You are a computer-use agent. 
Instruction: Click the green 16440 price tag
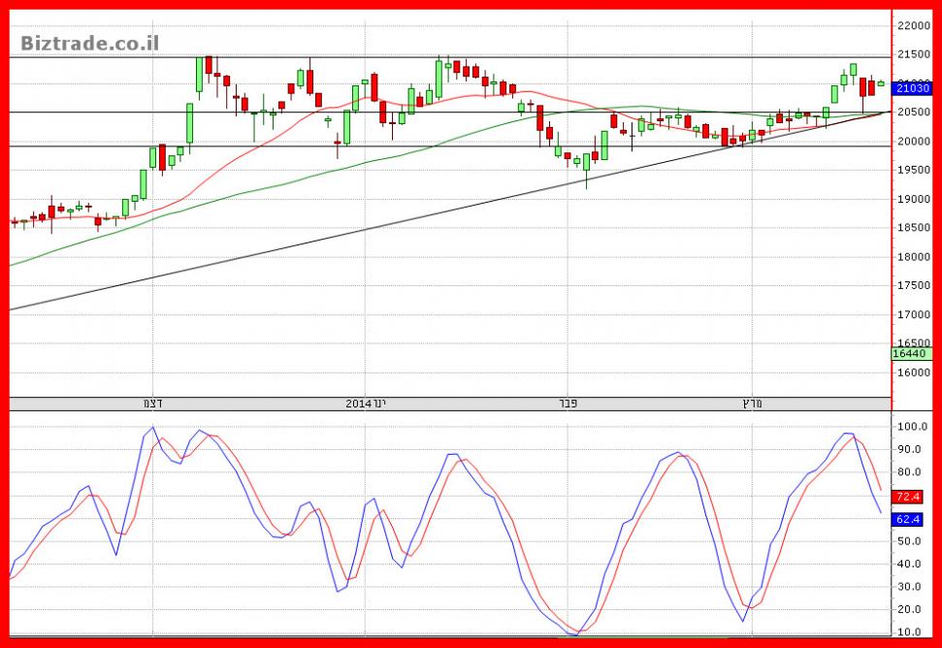912,355
